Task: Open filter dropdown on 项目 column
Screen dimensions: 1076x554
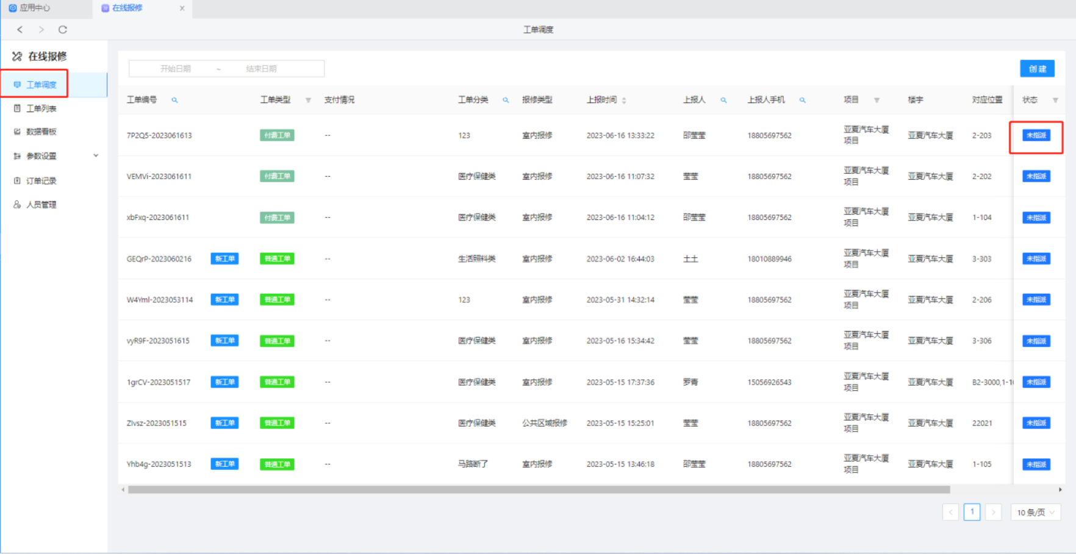Action: pyautogui.click(x=877, y=101)
